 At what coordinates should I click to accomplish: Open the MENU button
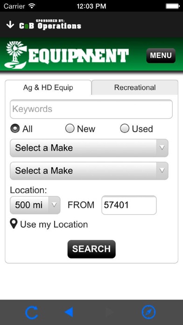click(161, 56)
